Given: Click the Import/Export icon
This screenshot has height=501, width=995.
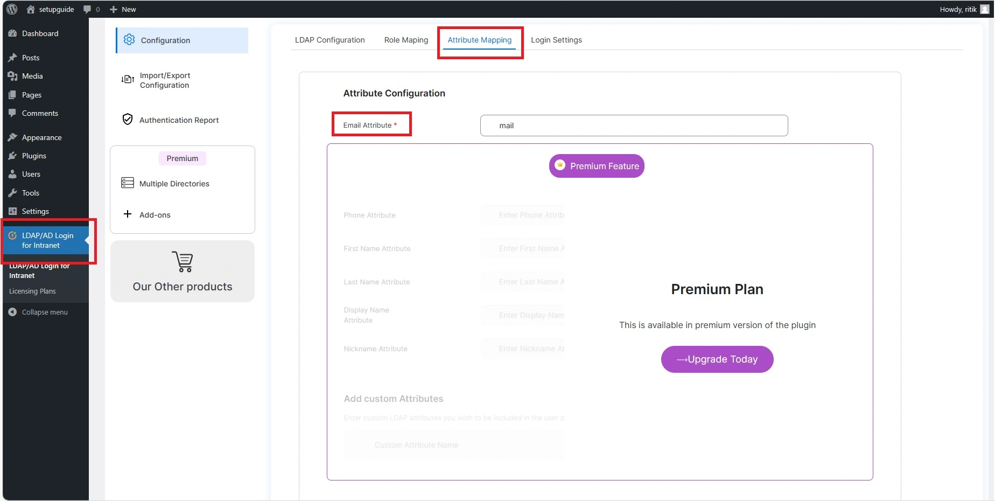Looking at the screenshot, I should click(128, 80).
